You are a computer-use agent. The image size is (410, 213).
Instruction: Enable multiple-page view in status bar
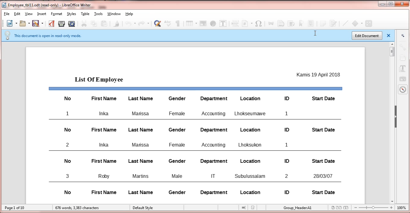pos(339,208)
